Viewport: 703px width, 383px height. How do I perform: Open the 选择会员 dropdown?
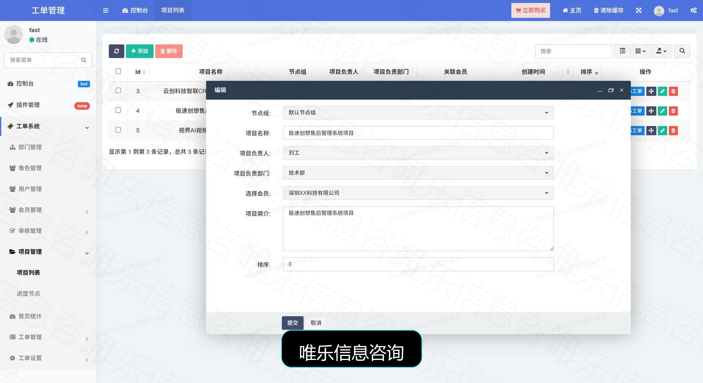(x=418, y=193)
